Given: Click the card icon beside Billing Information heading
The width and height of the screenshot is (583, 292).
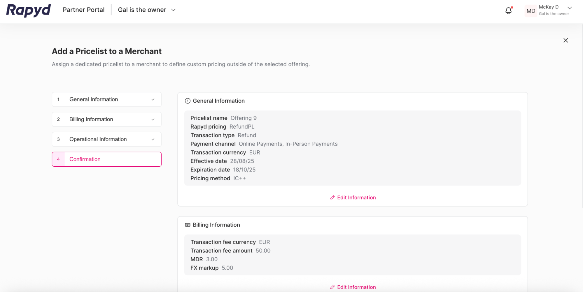Looking at the screenshot, I should (187, 225).
